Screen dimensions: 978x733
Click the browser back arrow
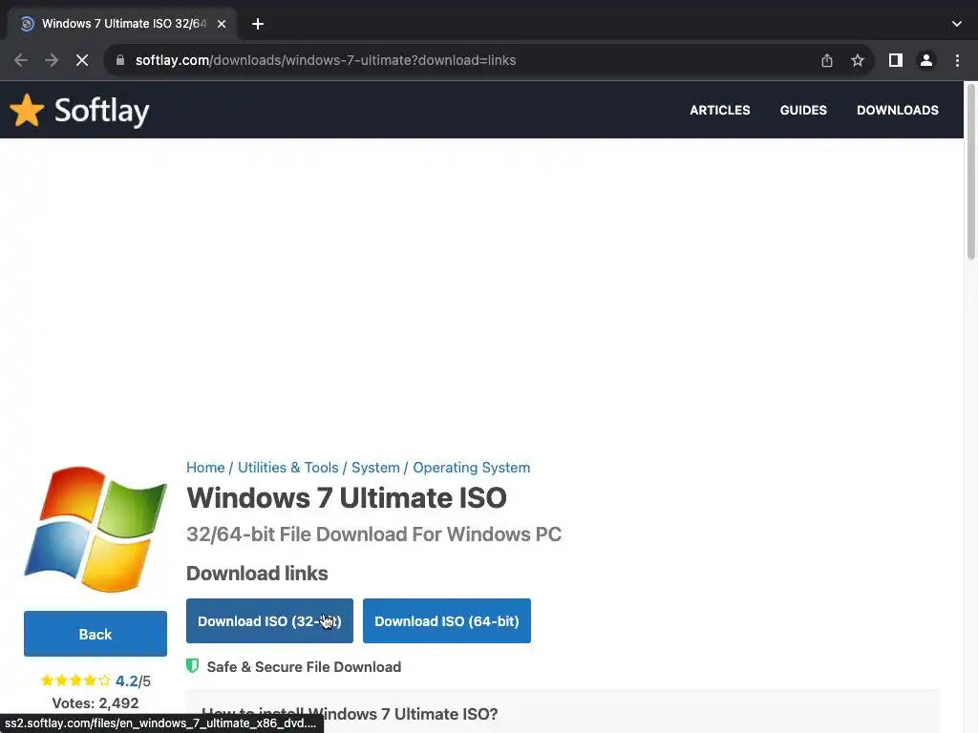tap(21, 60)
